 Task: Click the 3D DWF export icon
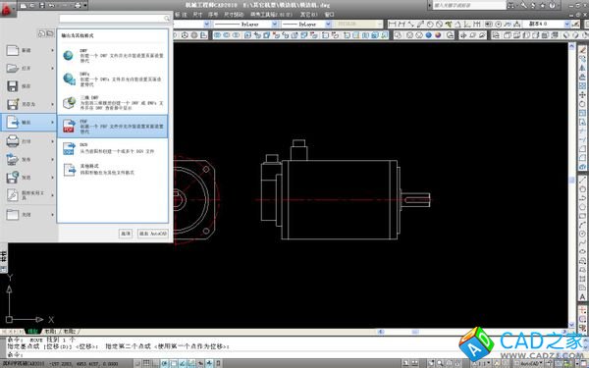(69, 102)
